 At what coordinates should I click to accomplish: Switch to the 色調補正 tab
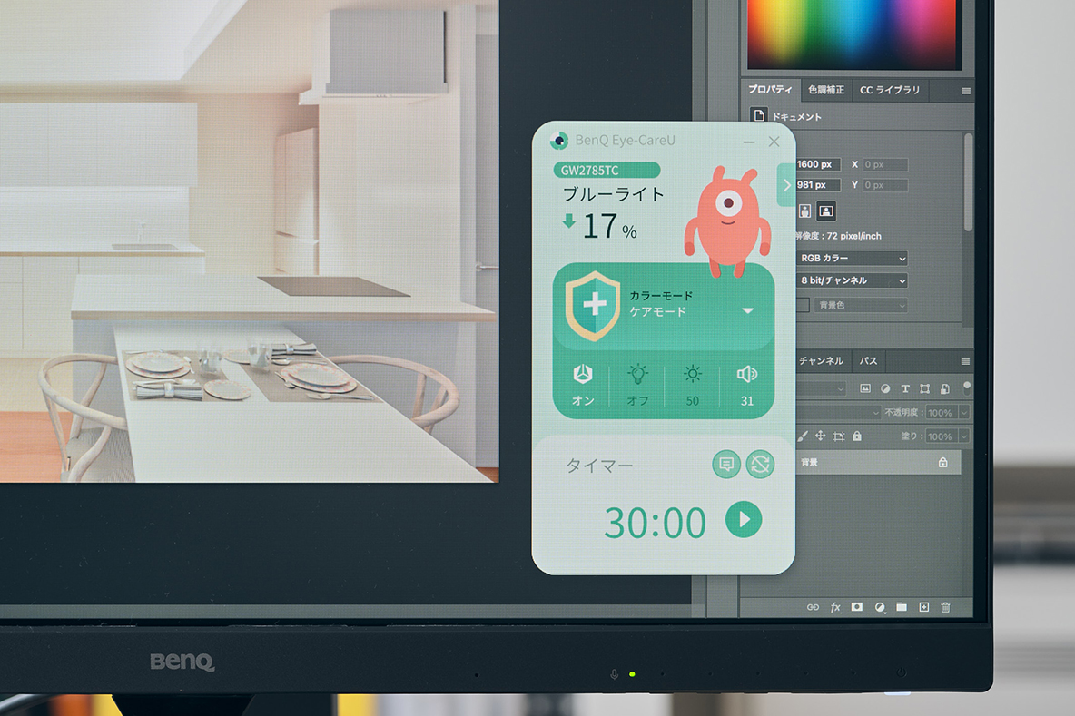point(825,90)
